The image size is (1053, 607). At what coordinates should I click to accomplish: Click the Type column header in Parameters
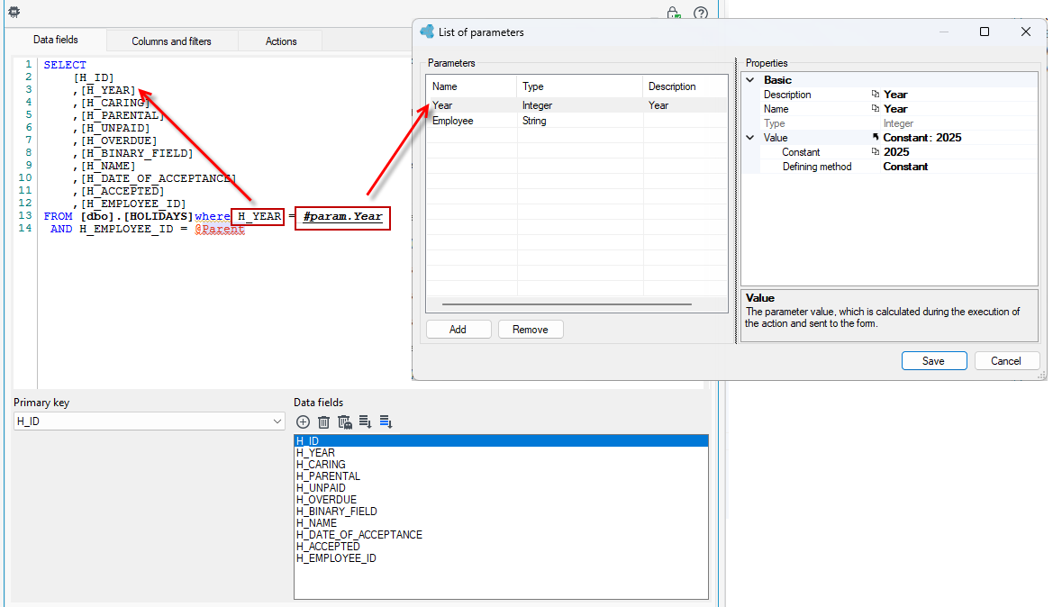579,86
